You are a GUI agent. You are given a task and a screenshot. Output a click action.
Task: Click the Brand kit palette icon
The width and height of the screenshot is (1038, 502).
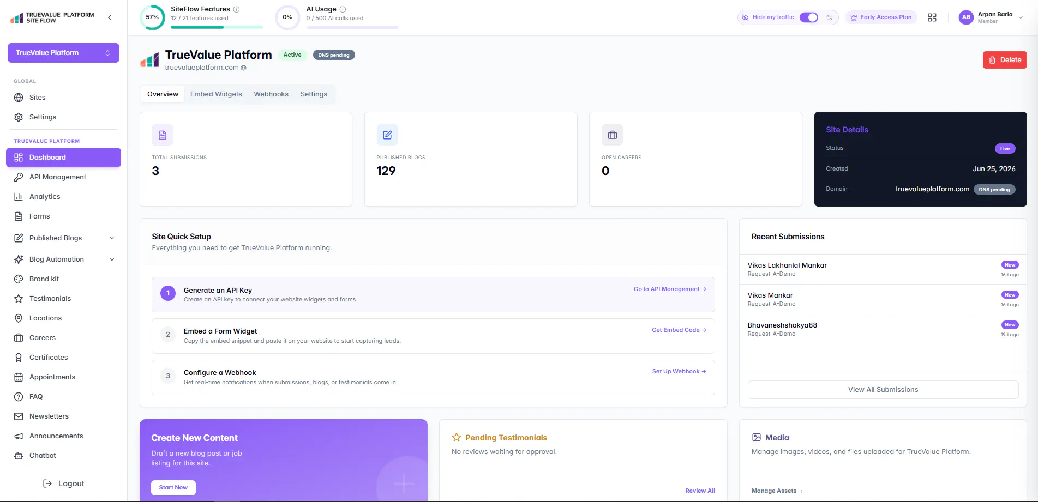(19, 279)
